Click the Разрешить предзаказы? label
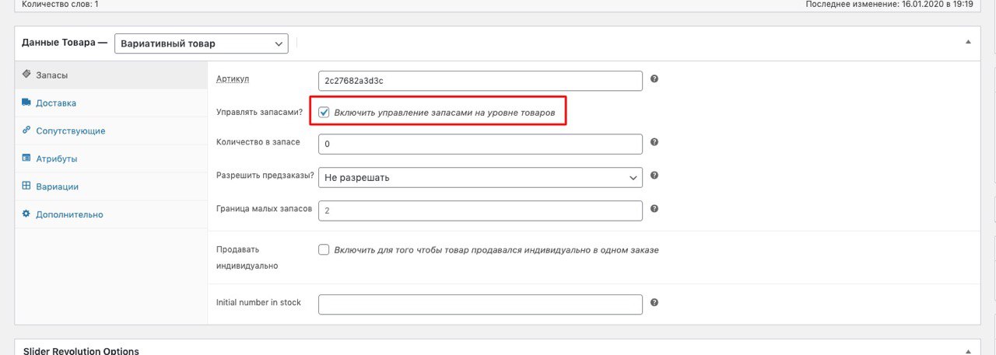The image size is (996, 355). click(265, 176)
